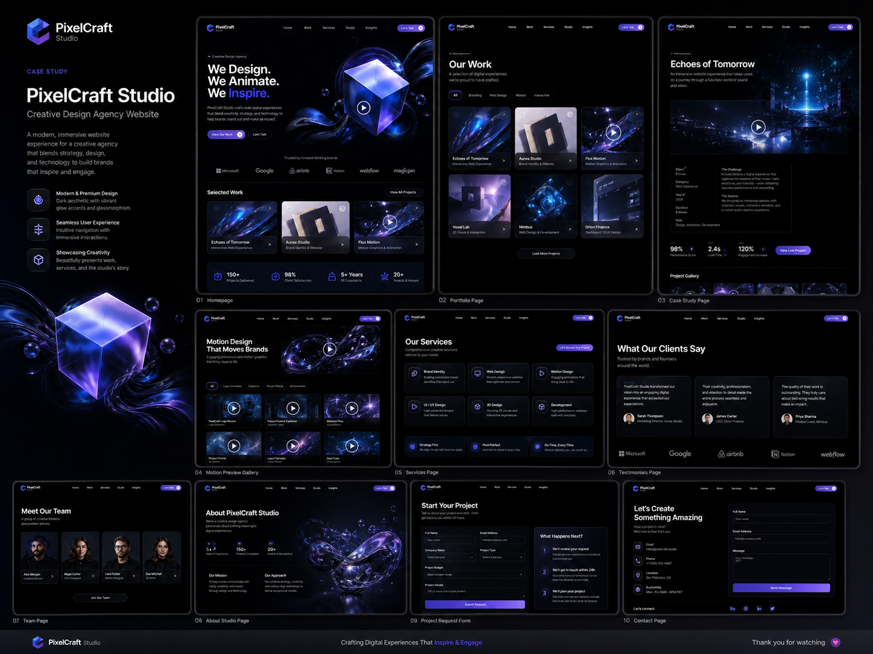Play PixelCraft Logo Reveal video
Image resolution: width=873 pixels, height=654 pixels.
[x=234, y=408]
